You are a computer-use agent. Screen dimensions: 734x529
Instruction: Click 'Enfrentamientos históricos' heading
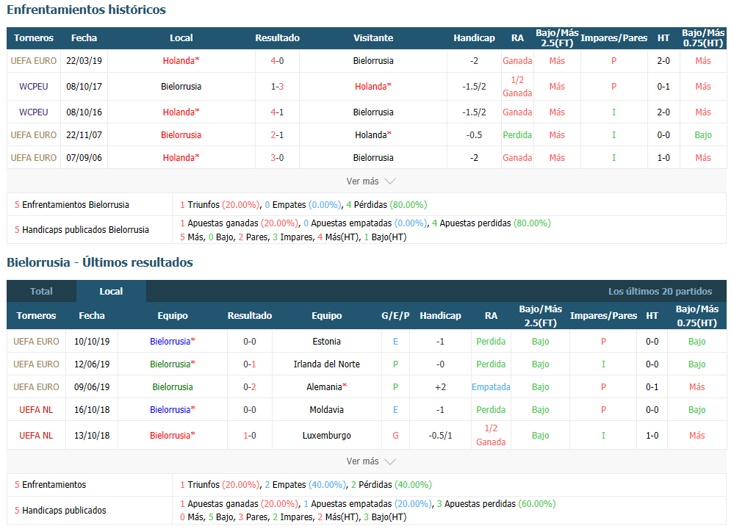(86, 10)
